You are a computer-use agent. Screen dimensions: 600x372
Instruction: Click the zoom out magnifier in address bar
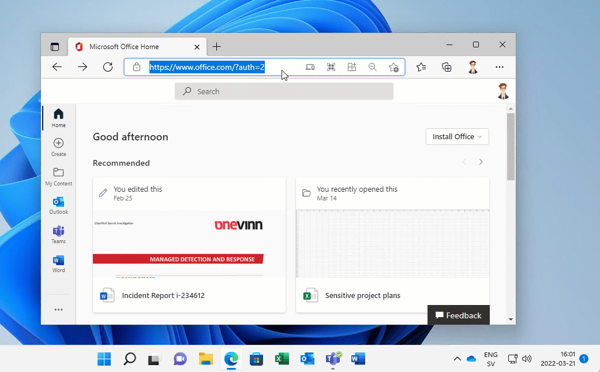[373, 67]
